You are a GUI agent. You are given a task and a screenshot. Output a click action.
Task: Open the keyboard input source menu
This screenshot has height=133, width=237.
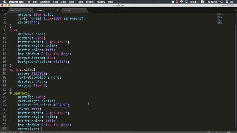pyautogui.click(x=202, y=2)
